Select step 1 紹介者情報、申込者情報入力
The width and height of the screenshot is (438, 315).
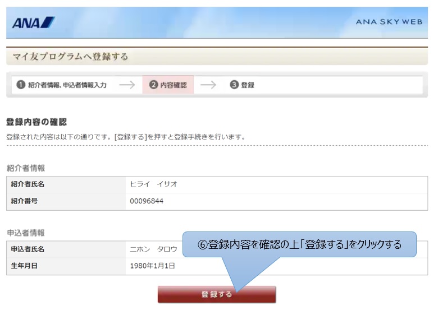pos(61,85)
